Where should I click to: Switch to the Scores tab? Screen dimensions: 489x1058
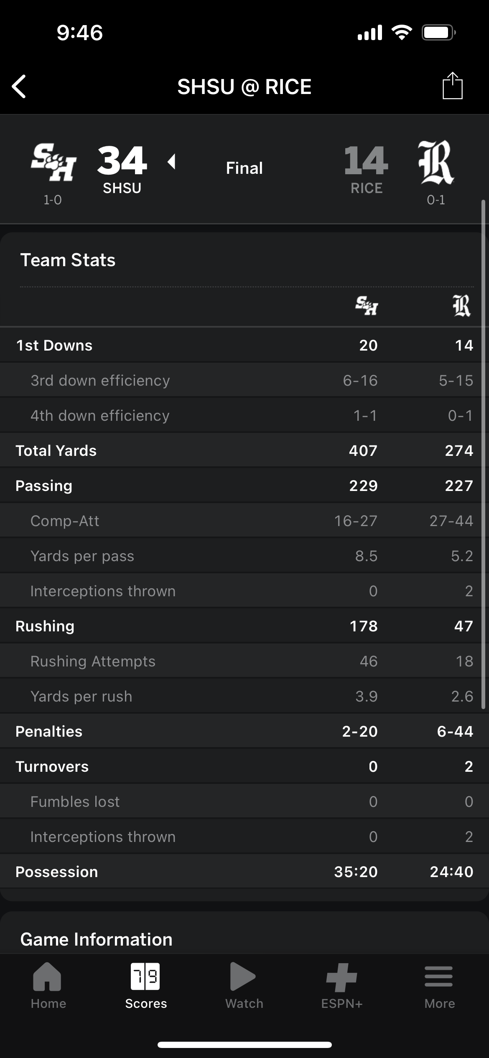tap(146, 986)
